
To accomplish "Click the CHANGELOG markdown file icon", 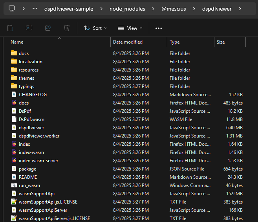I will (x=14, y=94).
